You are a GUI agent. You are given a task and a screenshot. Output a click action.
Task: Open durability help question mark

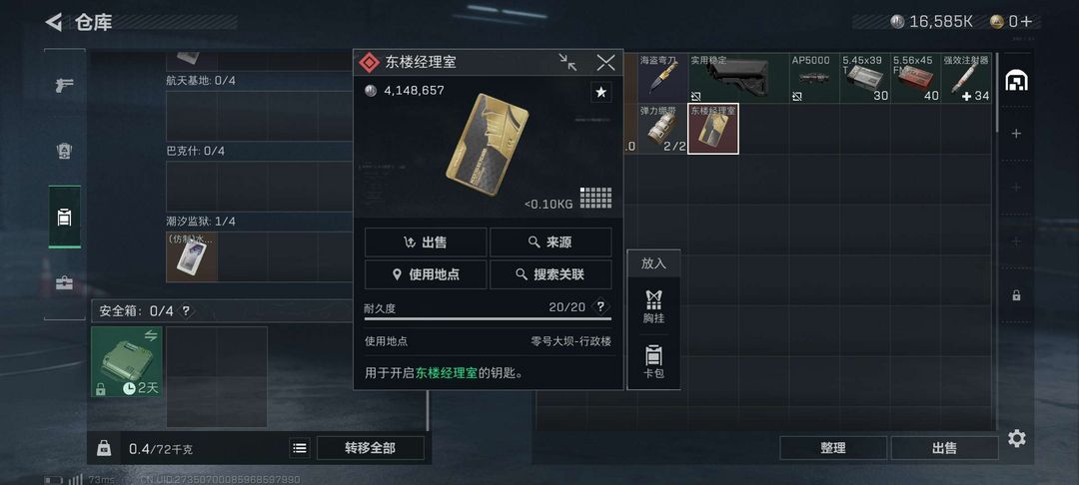[x=600, y=306]
